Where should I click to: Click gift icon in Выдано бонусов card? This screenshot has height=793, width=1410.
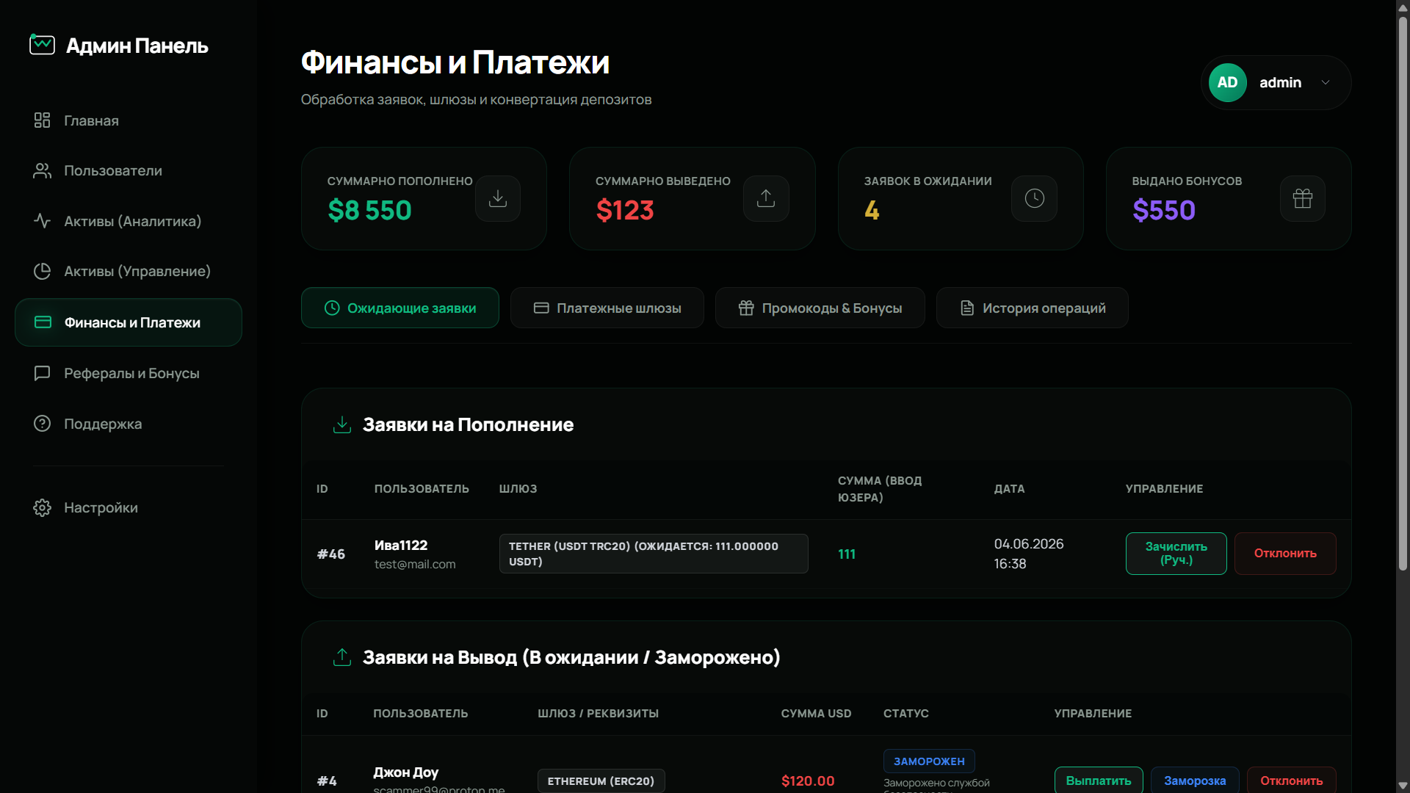click(x=1303, y=198)
